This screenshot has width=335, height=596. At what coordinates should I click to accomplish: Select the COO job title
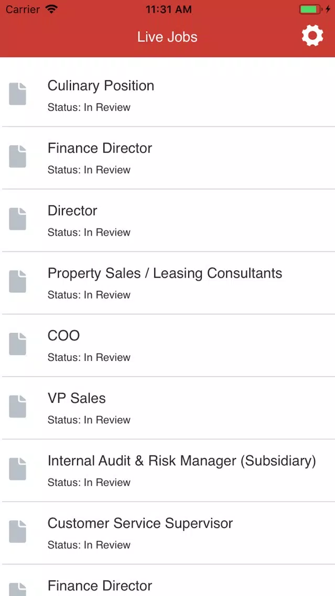pyautogui.click(x=63, y=336)
